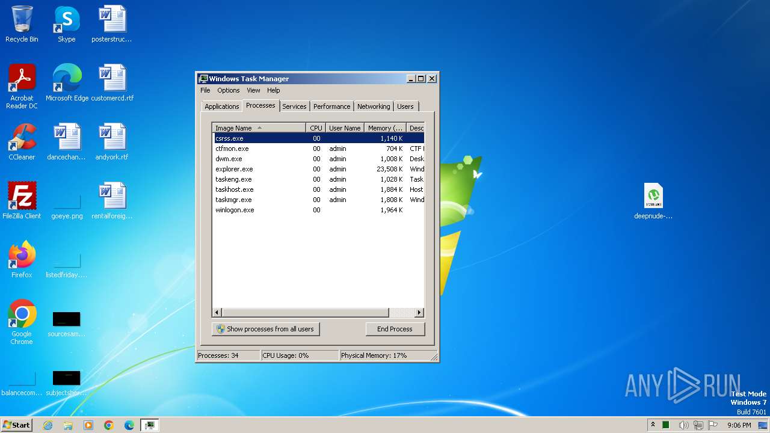
Task: Open the View menu in Task Manager
Action: 253,90
